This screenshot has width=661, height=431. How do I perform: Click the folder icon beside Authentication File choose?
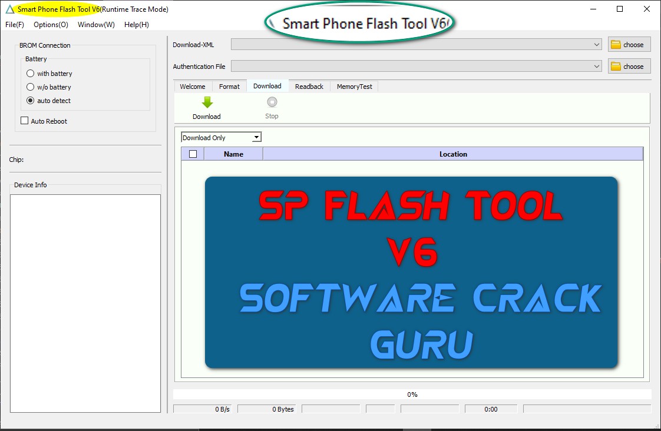[x=616, y=67]
